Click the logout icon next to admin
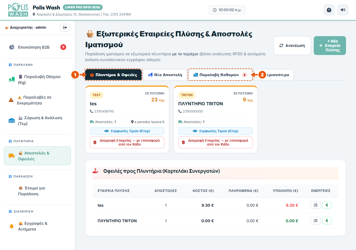 65,27
